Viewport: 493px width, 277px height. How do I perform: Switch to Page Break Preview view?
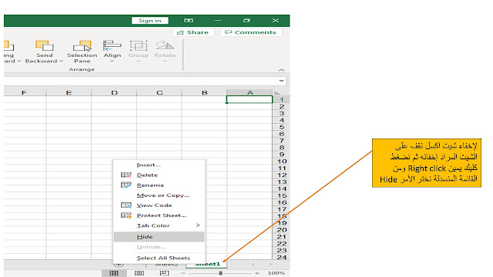(164, 273)
